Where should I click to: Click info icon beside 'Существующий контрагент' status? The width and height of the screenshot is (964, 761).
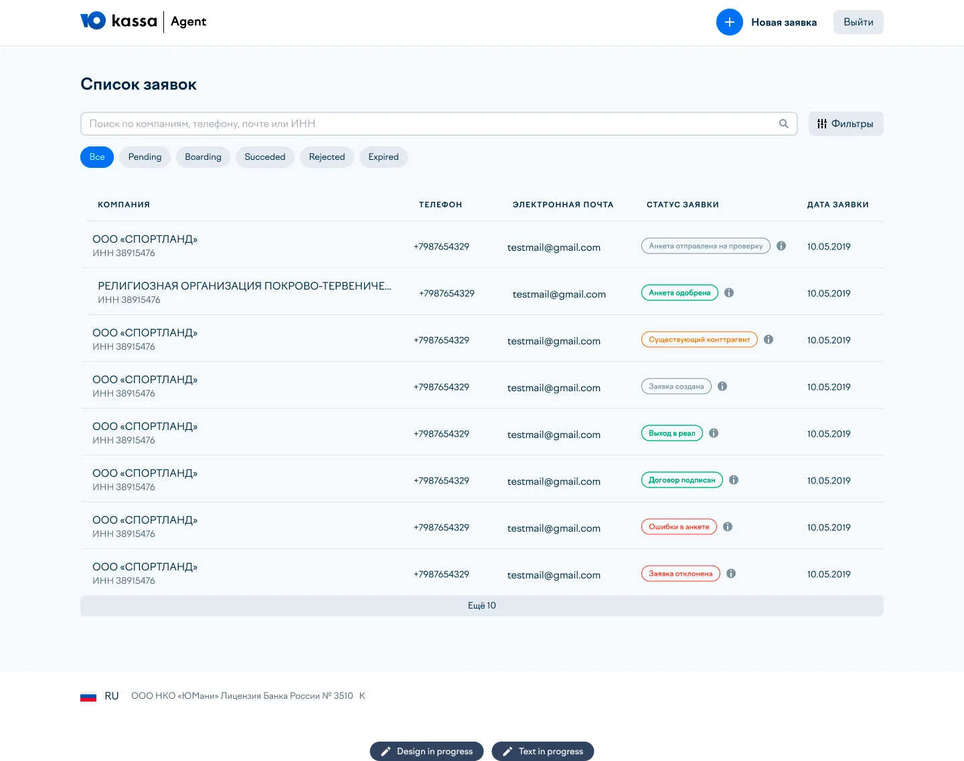pos(769,340)
